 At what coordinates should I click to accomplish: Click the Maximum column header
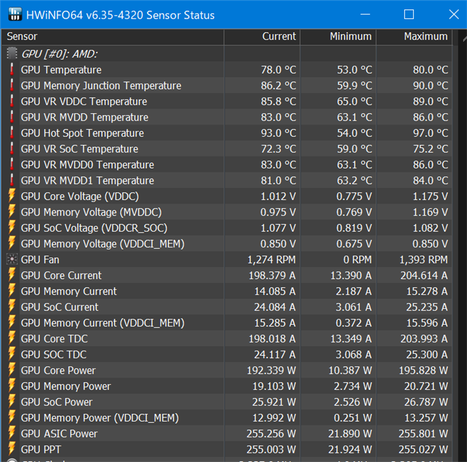tap(414, 37)
